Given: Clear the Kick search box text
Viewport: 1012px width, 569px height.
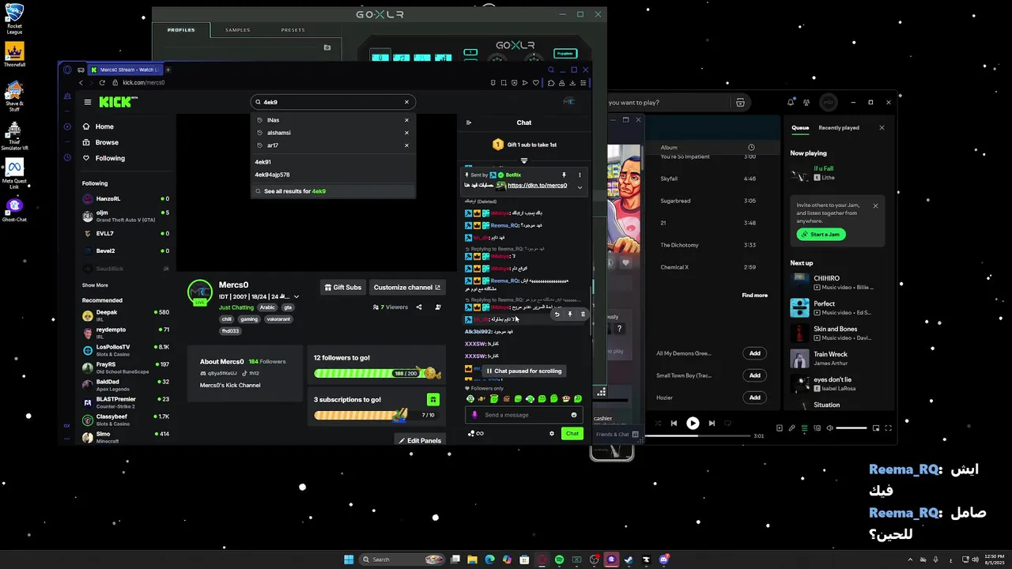Looking at the screenshot, I should click(x=406, y=102).
